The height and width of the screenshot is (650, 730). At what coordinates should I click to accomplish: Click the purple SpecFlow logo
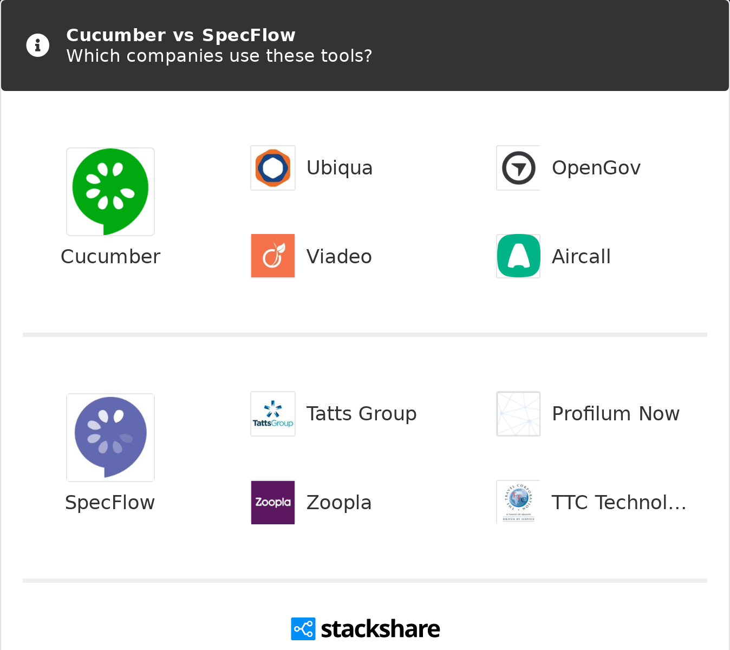point(110,438)
